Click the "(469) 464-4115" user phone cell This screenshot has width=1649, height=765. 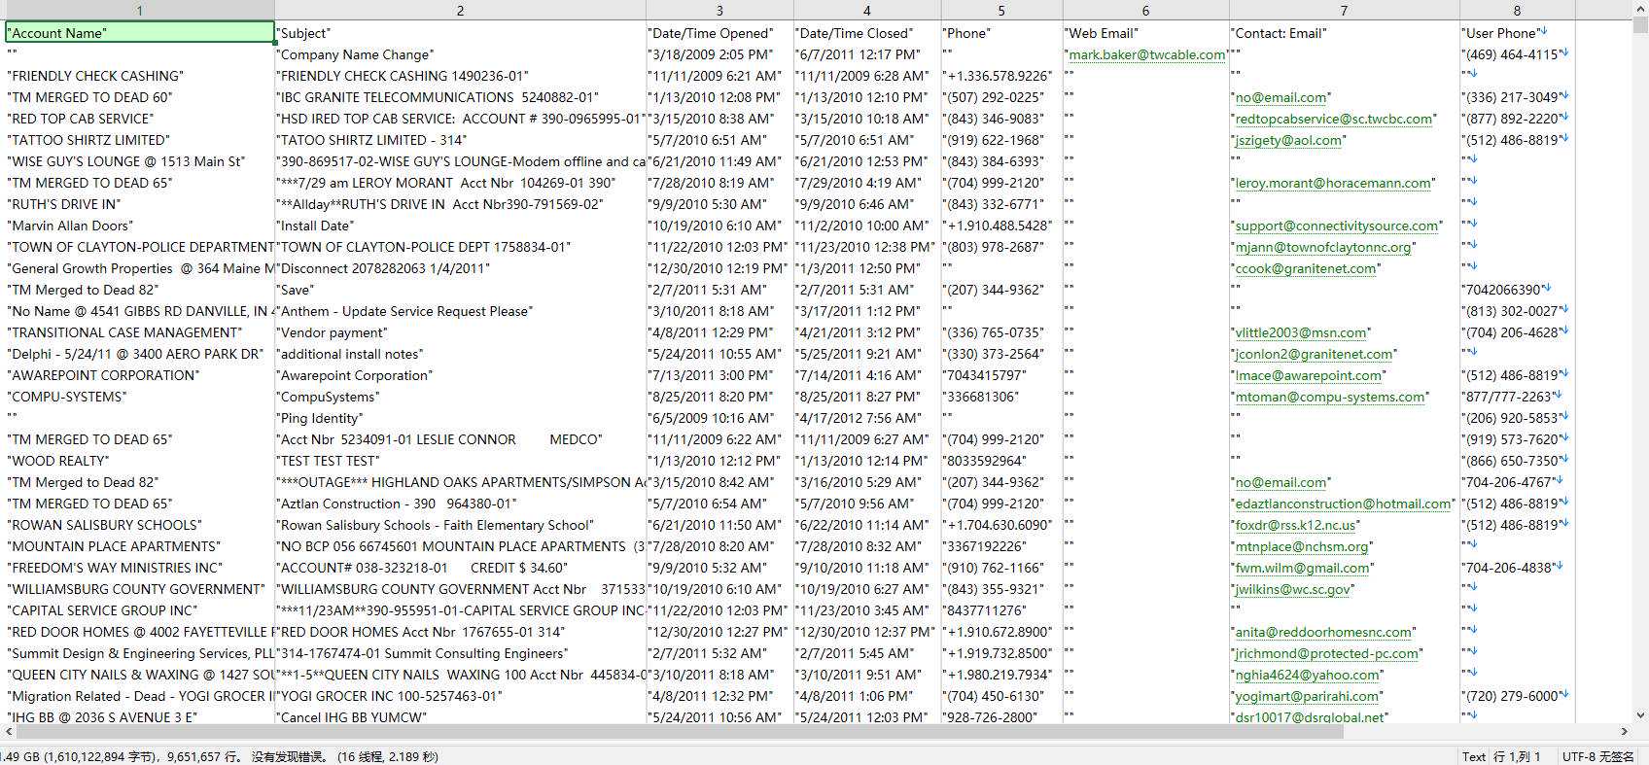[1517, 54]
